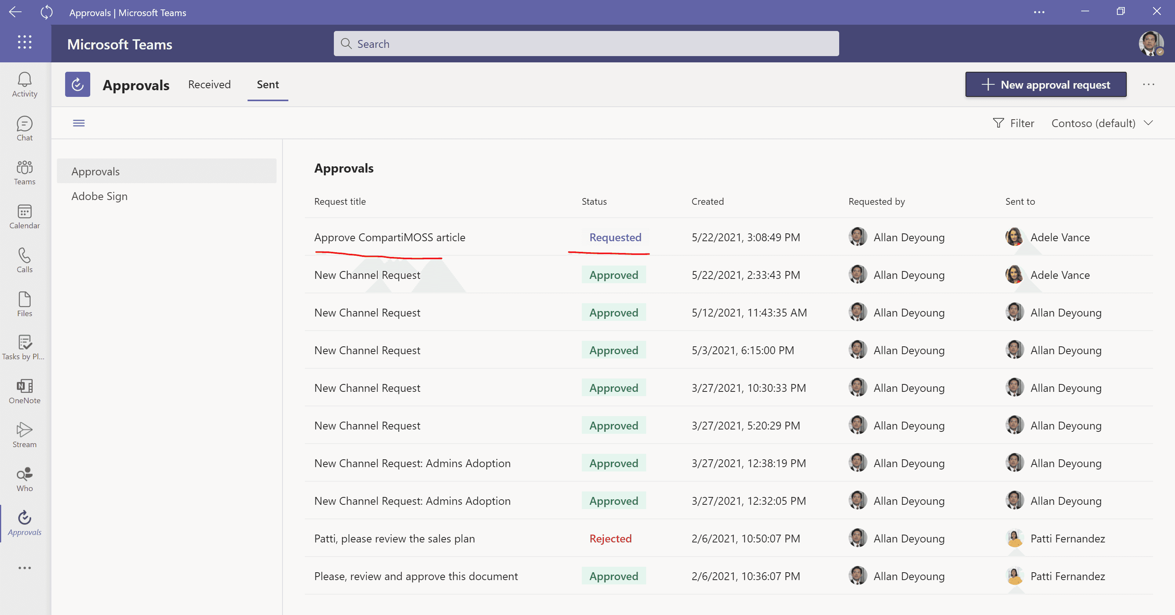Click the Filter button
This screenshot has height=615, width=1175.
[x=1013, y=123]
